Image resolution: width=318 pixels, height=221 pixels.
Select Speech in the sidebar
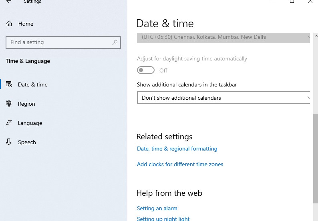coord(27,143)
